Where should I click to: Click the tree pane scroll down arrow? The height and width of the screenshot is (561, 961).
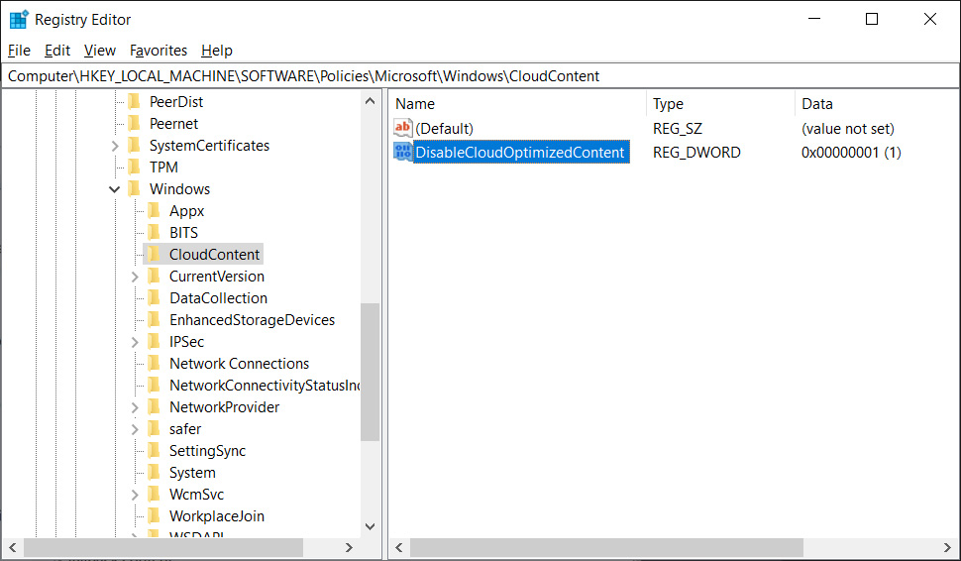coord(370,526)
